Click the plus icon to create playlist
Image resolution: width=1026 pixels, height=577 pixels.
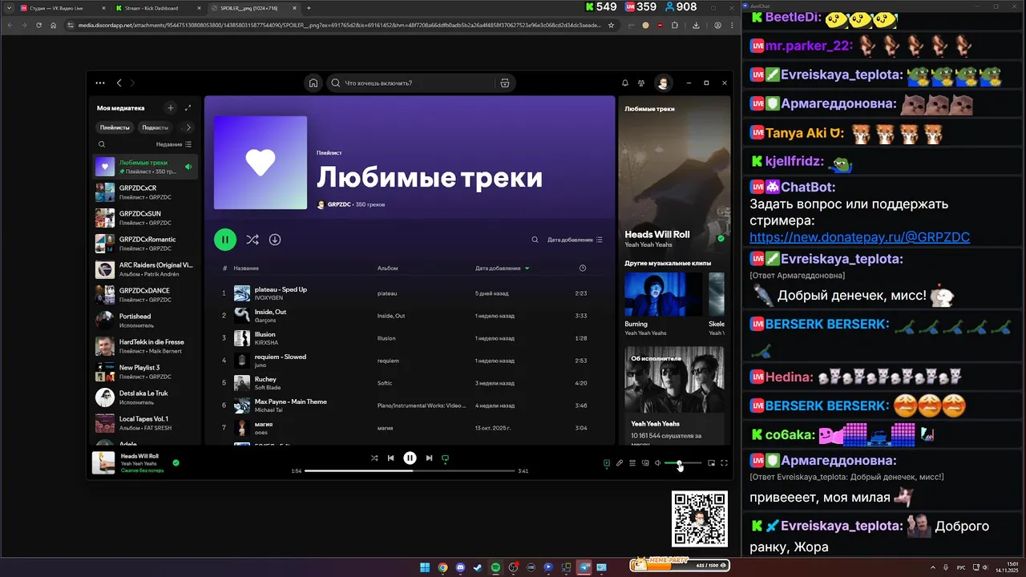(170, 107)
